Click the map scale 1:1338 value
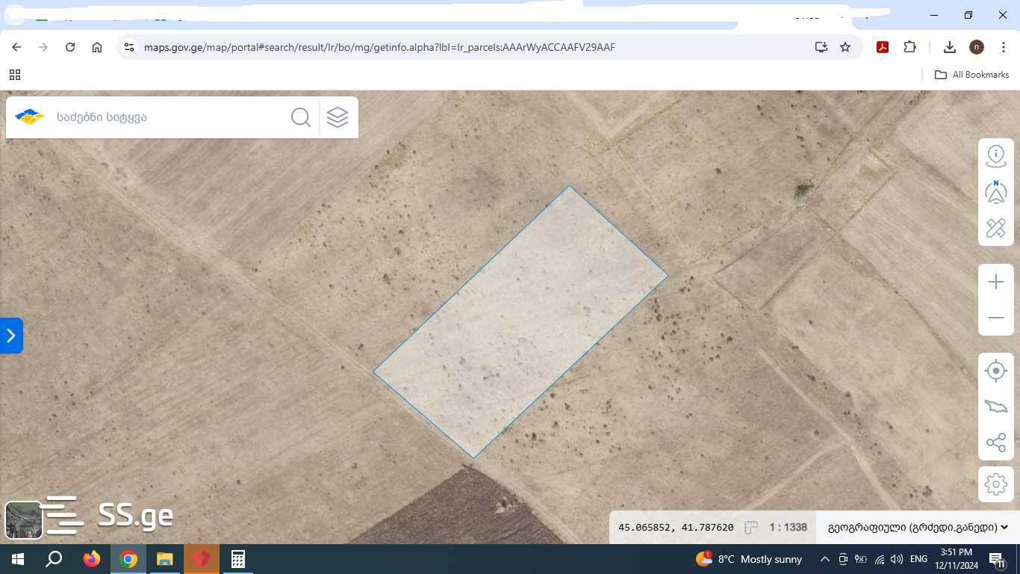Viewport: 1020px width, 574px height. 789,527
